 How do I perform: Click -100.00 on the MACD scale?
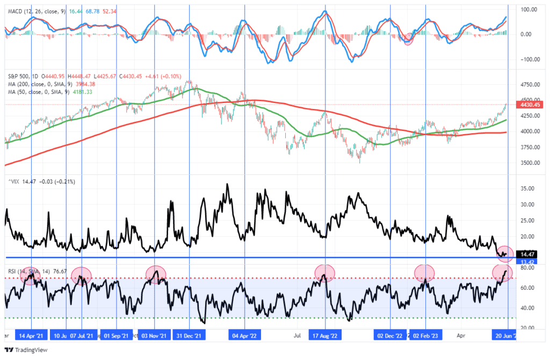coord(529,59)
